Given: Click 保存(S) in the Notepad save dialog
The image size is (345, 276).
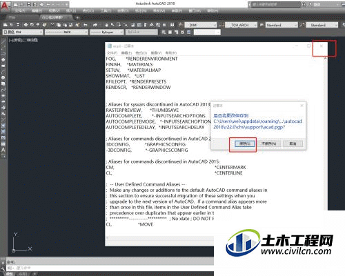Looking at the screenshot, I should [245, 144].
